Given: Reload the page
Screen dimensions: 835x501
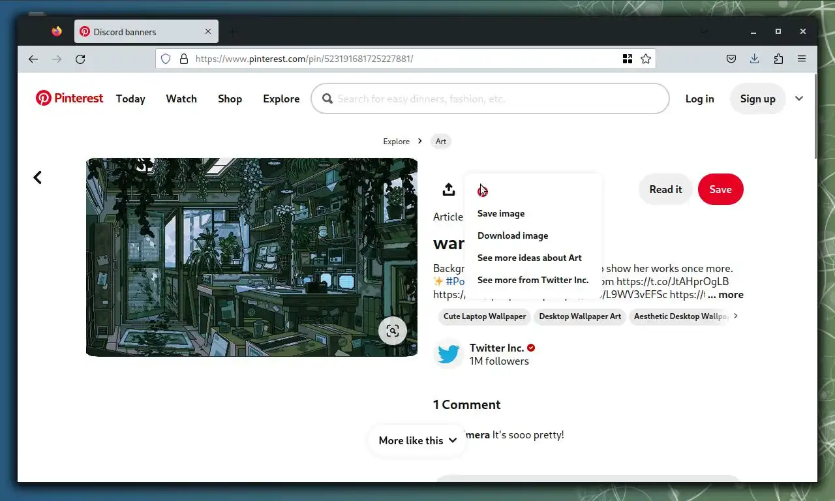Looking at the screenshot, I should (80, 59).
